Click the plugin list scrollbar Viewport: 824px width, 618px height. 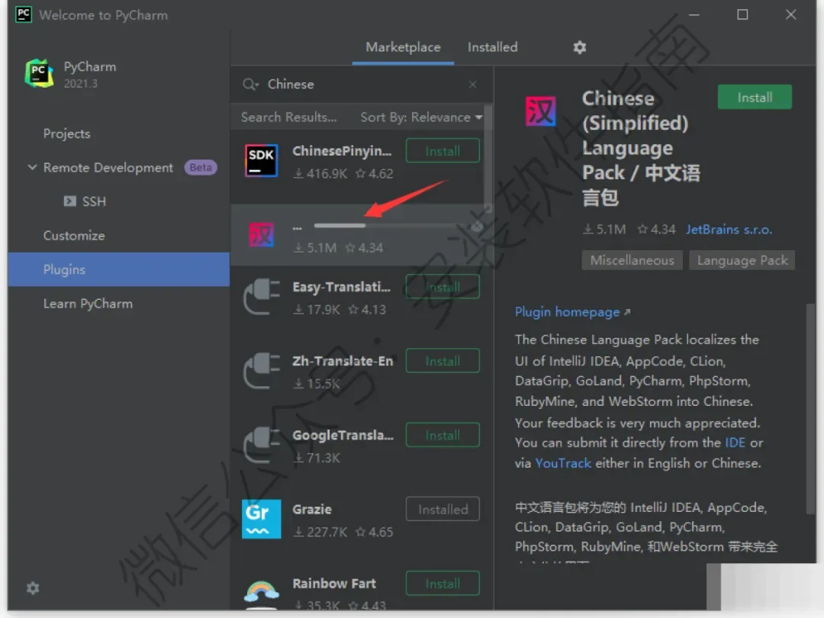coord(488,158)
